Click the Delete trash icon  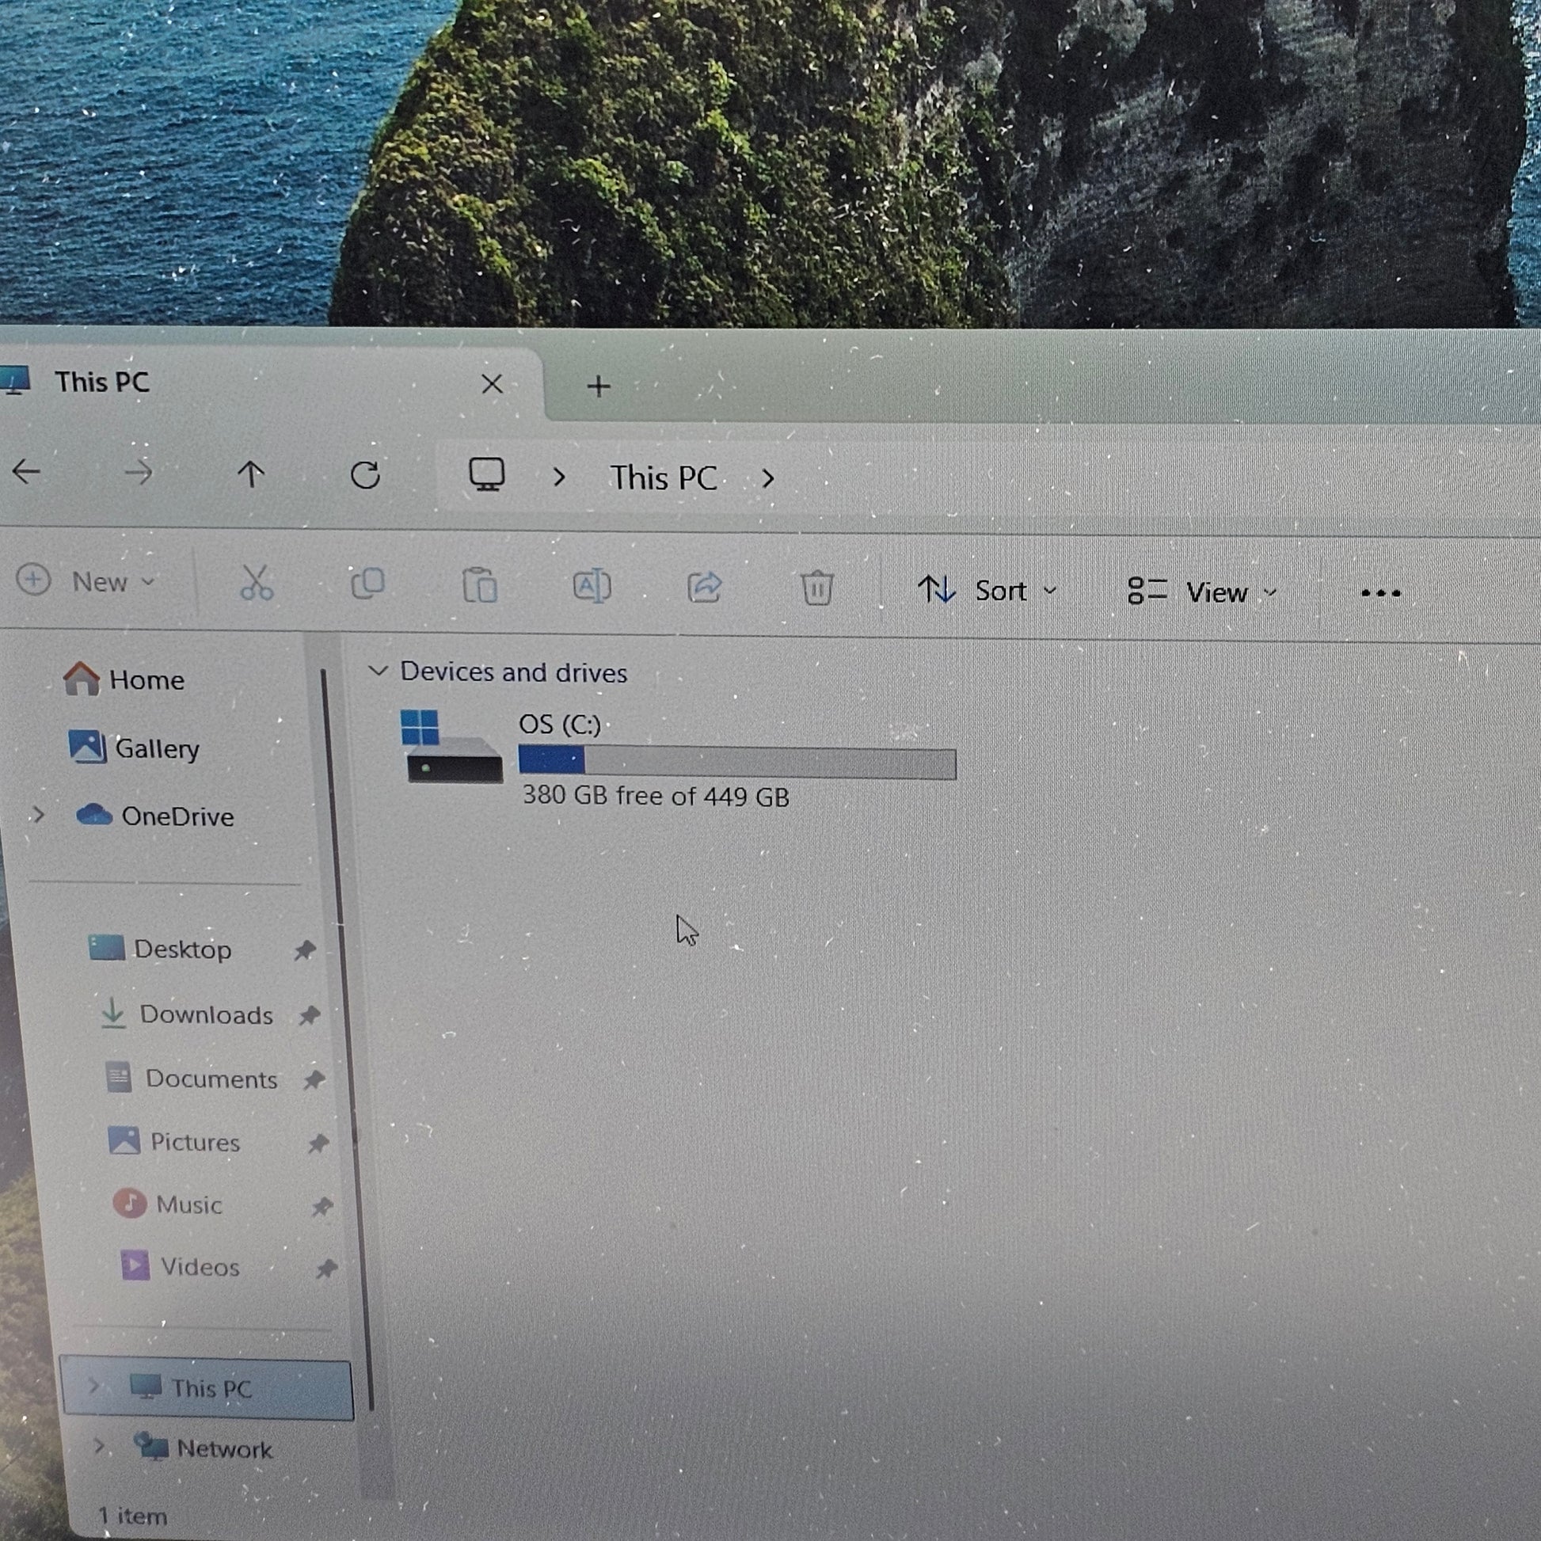(816, 588)
